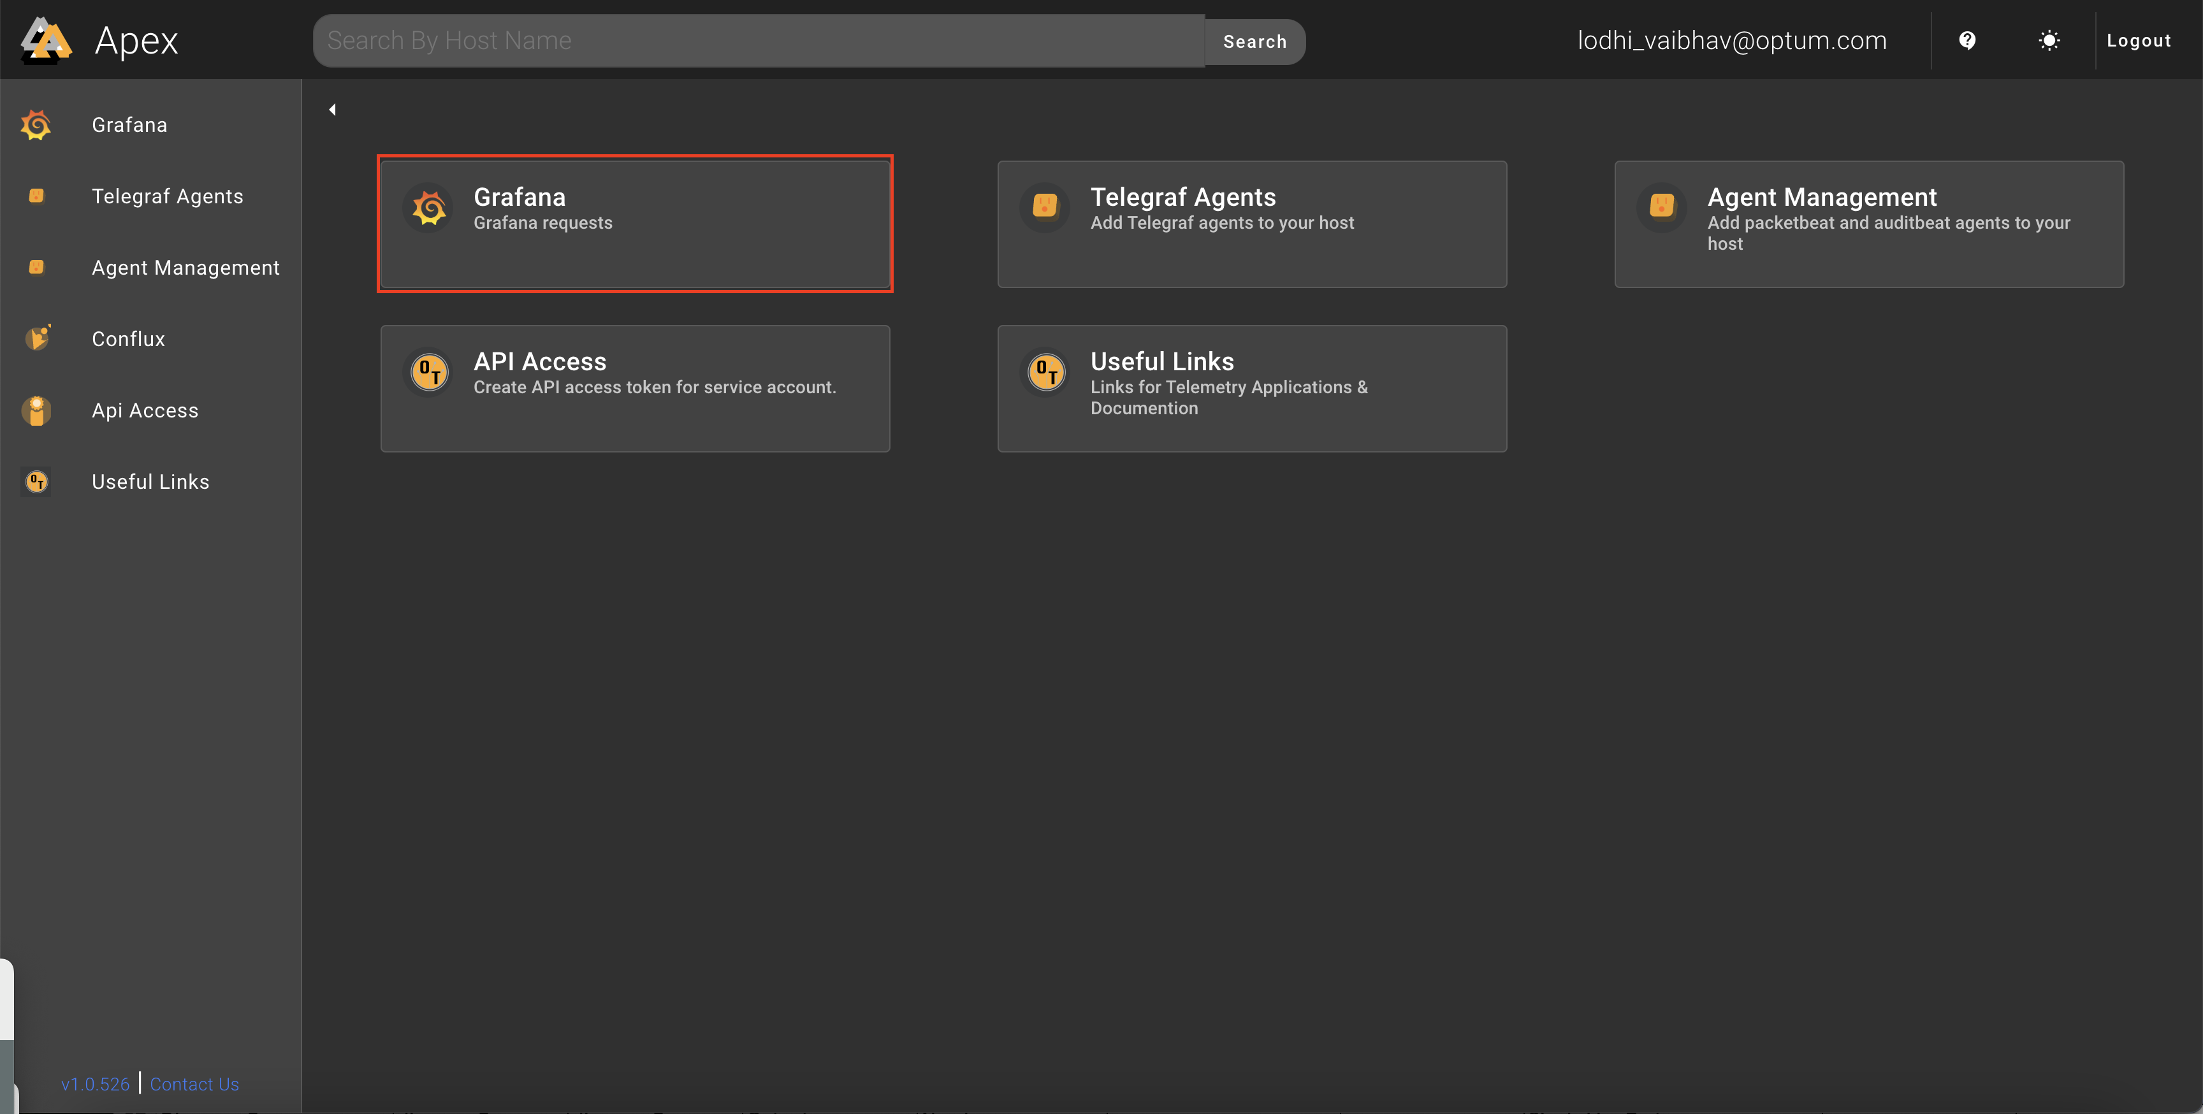
Task: Click the Useful Links card title
Action: [1162, 361]
